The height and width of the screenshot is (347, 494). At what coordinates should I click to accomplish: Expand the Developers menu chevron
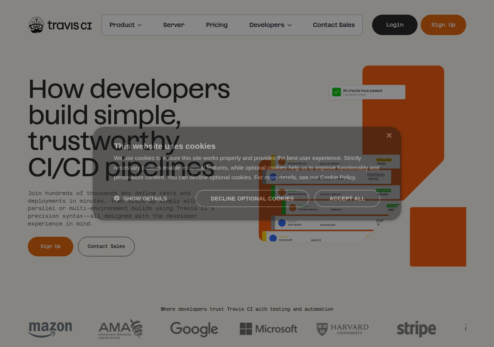[289, 25]
